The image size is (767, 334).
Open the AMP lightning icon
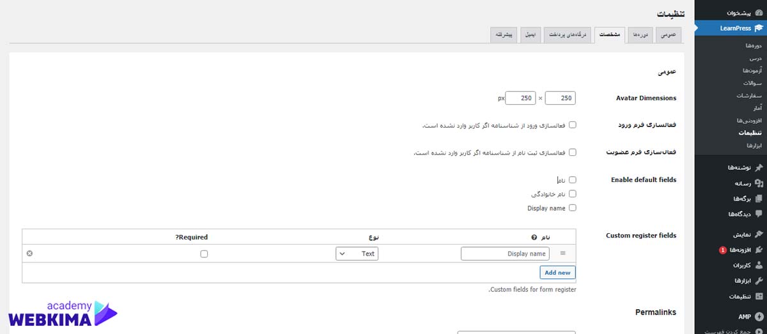759,317
